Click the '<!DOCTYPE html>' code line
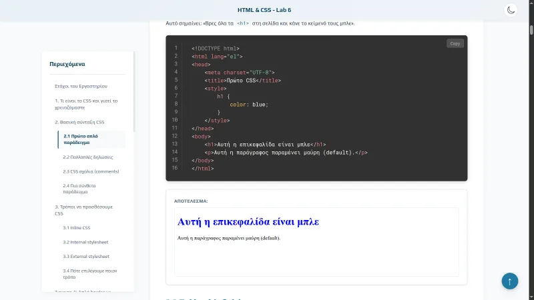This screenshot has height=300, width=534. point(216,49)
